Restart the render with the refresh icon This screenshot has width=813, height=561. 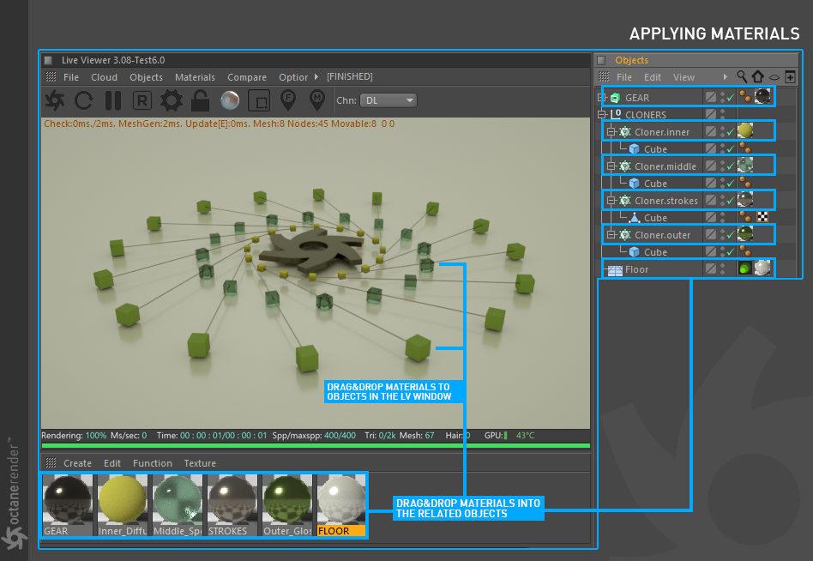tap(83, 100)
